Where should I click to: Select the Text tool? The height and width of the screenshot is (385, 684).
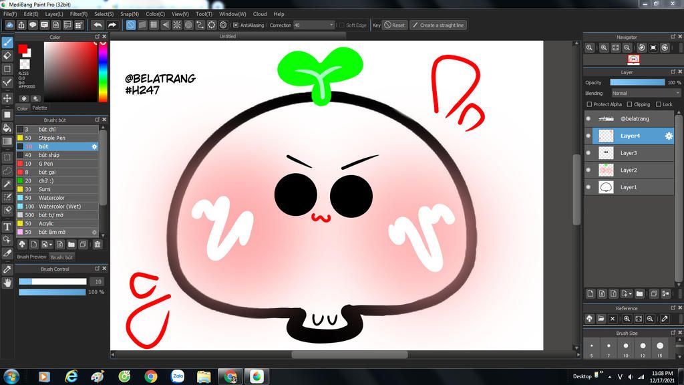(7, 226)
